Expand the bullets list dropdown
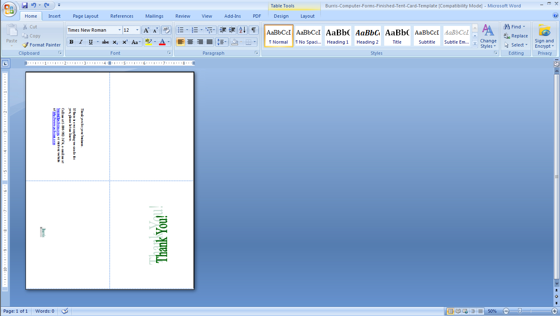Image resolution: width=560 pixels, height=316 pixels. tap(187, 30)
